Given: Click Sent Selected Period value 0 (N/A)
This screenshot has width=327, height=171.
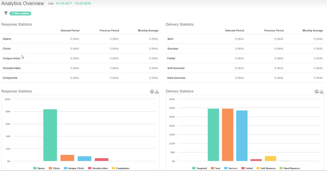Looking at the screenshot, I should pyautogui.click(x=239, y=39).
